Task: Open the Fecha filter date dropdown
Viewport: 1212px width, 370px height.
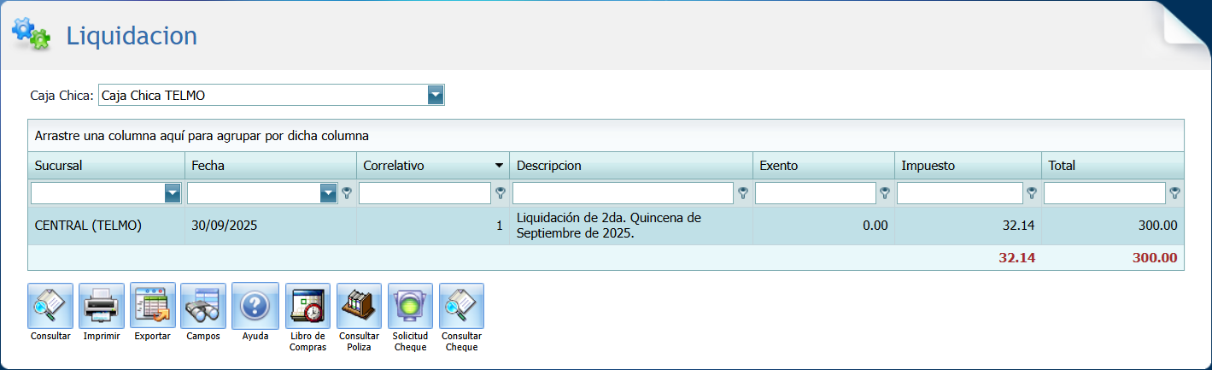Action: (x=328, y=194)
